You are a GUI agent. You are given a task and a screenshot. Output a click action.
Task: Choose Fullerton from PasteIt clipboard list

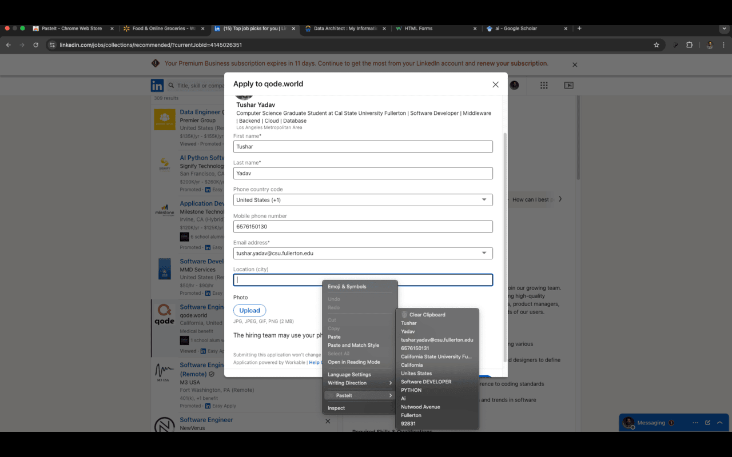(x=411, y=415)
